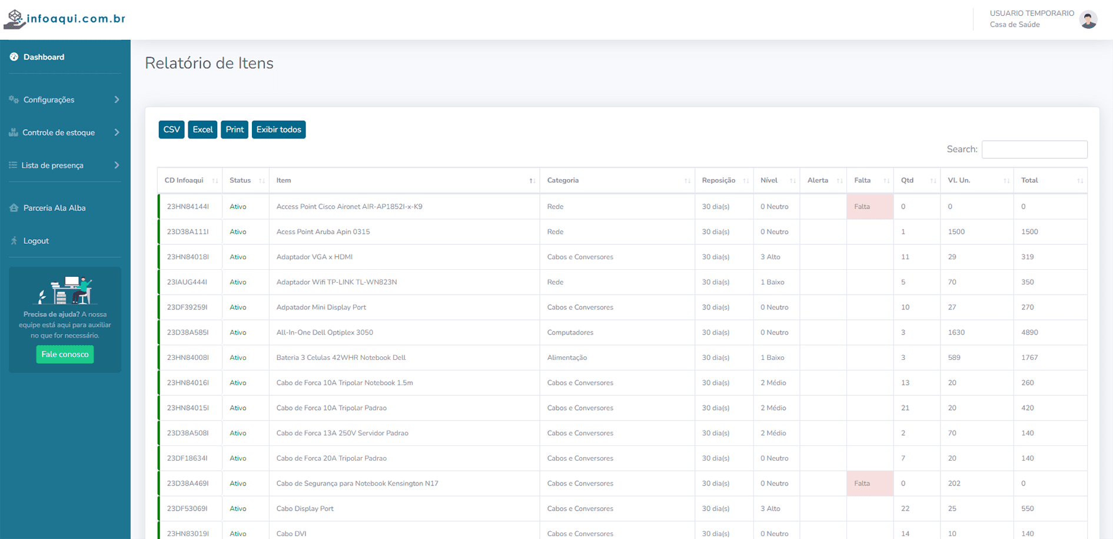Click the Fale conosco button
The height and width of the screenshot is (539, 1113).
click(65, 355)
